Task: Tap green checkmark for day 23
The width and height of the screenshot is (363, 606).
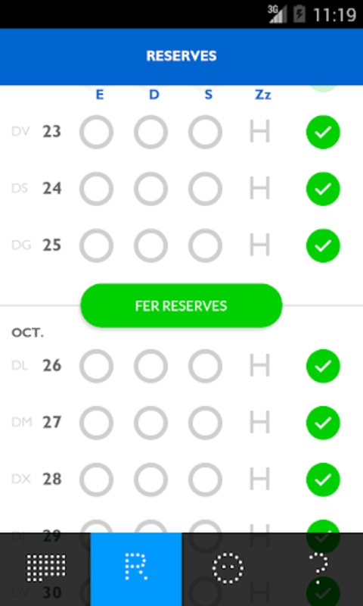Action: (323, 132)
